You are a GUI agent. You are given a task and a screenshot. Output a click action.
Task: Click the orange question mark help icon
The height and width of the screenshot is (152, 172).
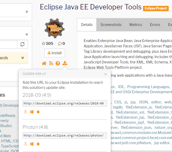coord(58,63)
